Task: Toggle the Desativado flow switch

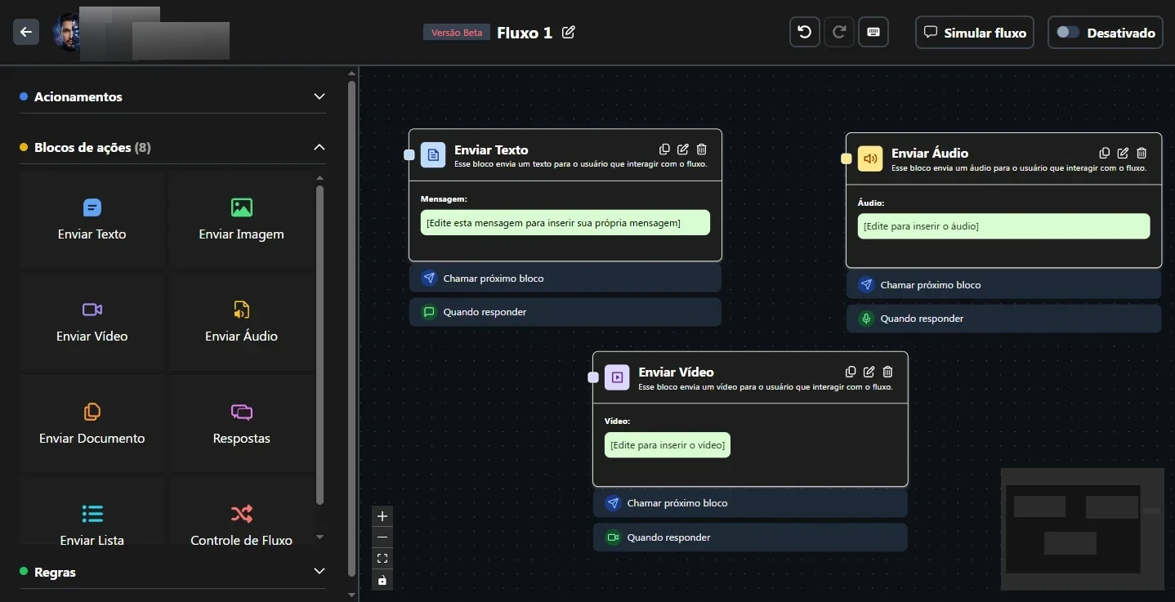Action: click(x=1068, y=33)
